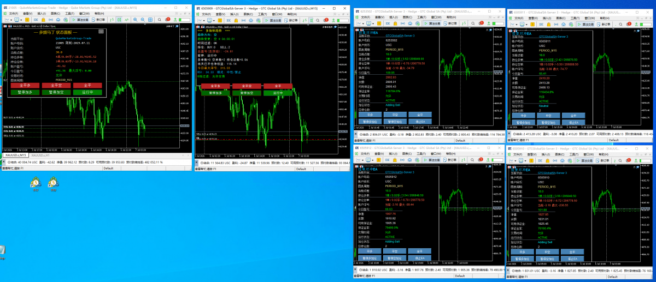656x282 pixels.
Task: Click 停止EA in 6253502 panel
Action: (x=420, y=122)
